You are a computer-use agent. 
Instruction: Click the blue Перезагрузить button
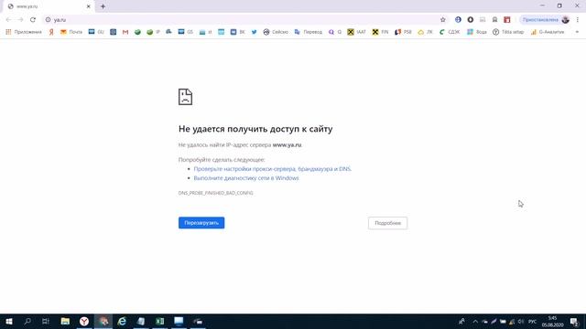201,223
